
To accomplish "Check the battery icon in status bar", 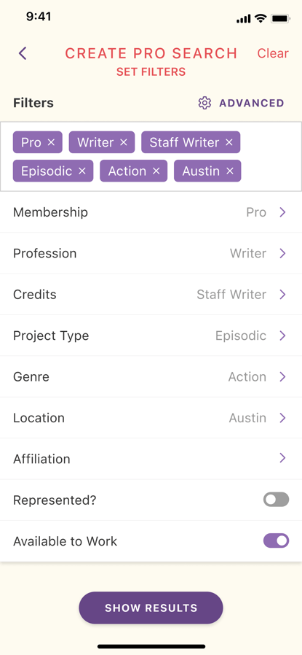I will pos(280,18).
